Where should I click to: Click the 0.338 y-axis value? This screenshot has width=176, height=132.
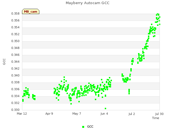pyautogui.click(x=15, y=82)
